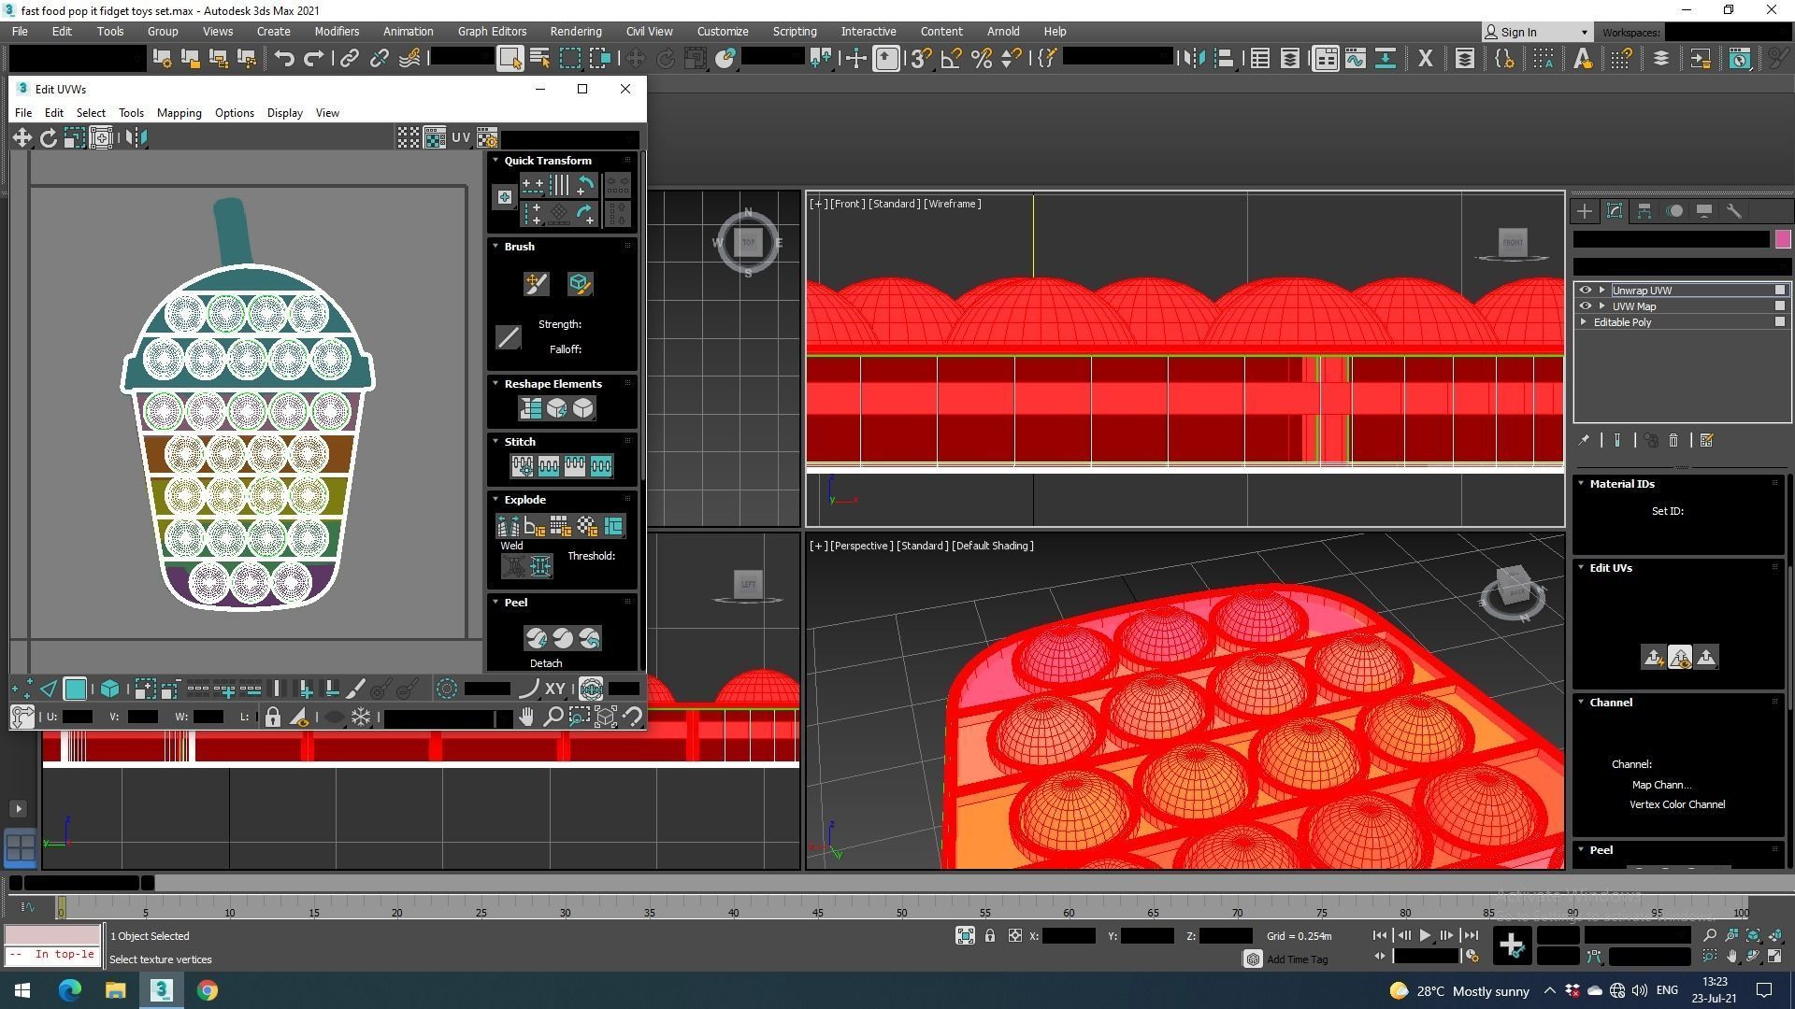
Task: Open the Hierarchy tab in command panel
Action: [1644, 211]
